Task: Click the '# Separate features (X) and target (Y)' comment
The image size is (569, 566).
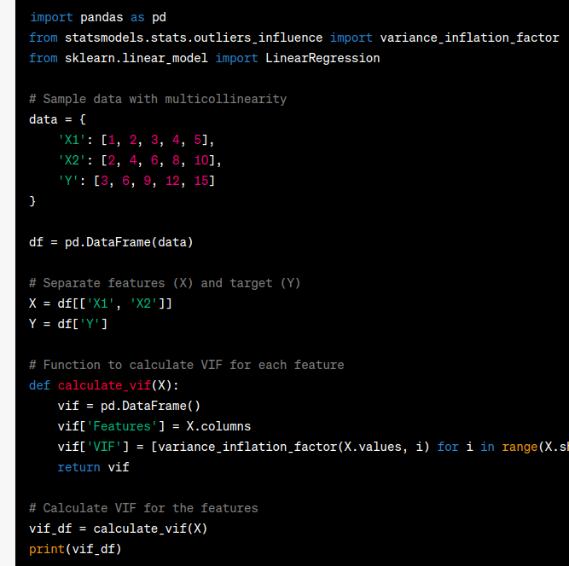Action: [165, 283]
